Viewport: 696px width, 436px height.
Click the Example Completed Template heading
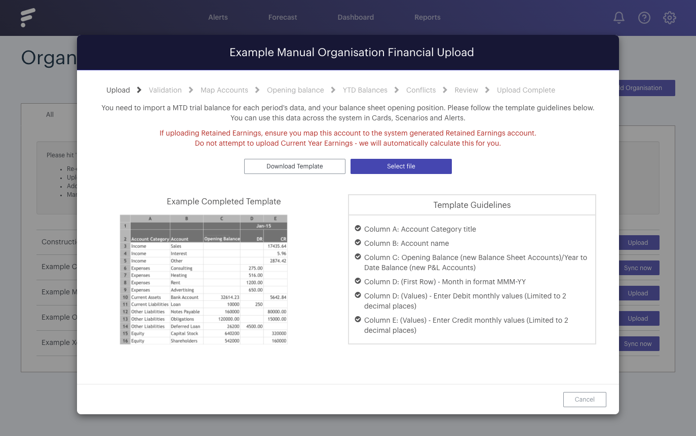point(224,201)
